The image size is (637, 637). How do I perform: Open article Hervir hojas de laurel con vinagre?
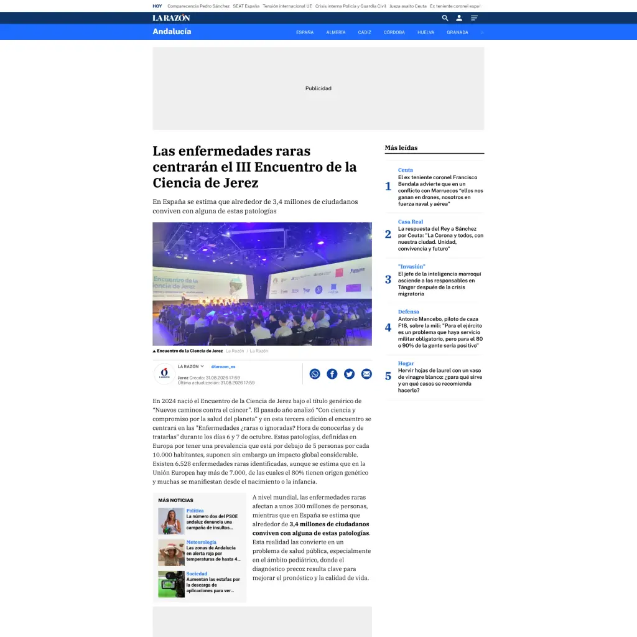click(440, 380)
